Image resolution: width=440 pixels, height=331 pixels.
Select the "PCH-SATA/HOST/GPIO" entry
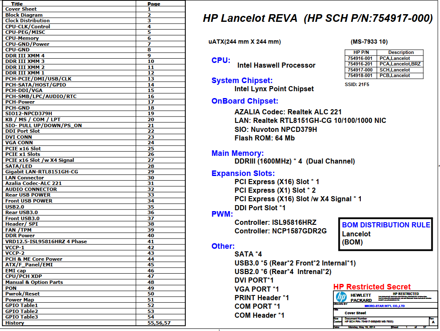tap(36, 84)
